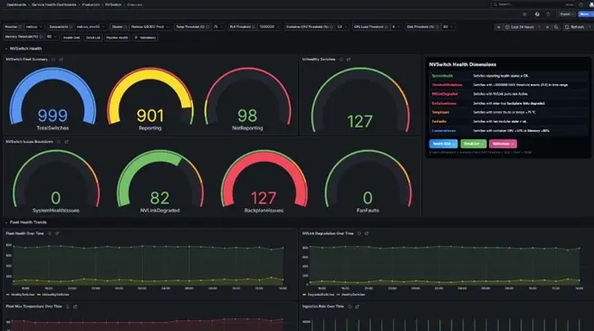The height and width of the screenshot is (331, 594).
Task: Click Fleet Max Temperature Over Time info icon
Action: 68,307
